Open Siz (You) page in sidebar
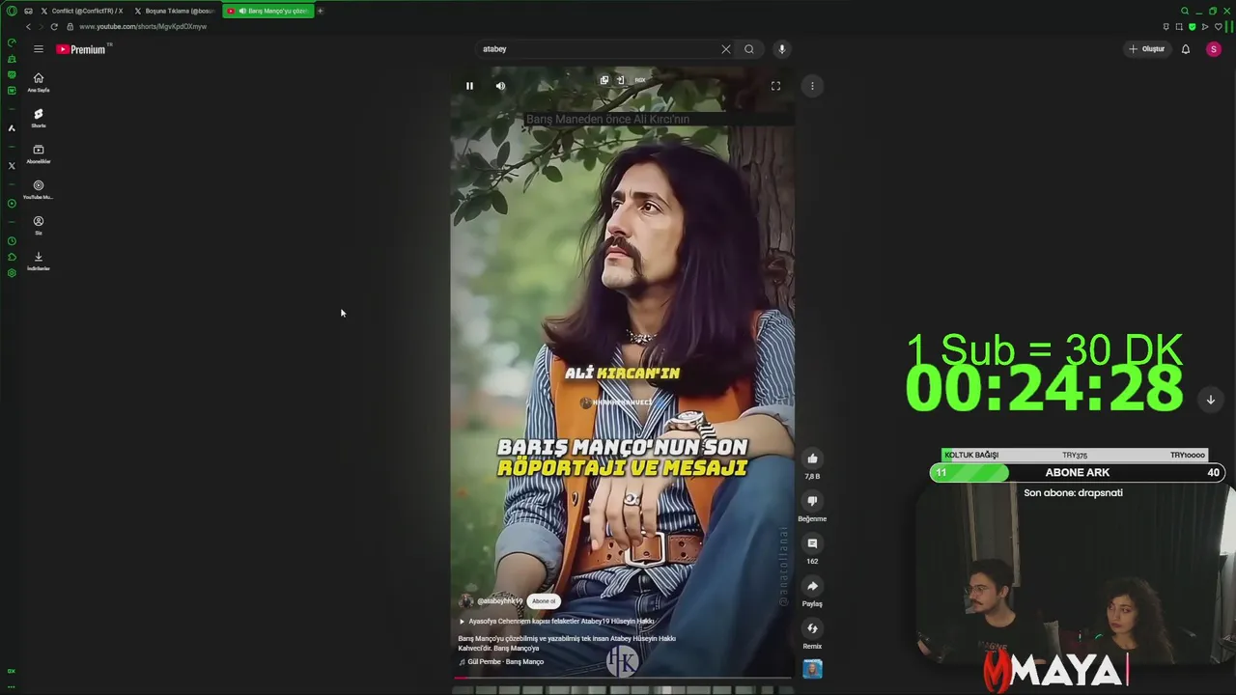The width and height of the screenshot is (1236, 695). click(39, 225)
